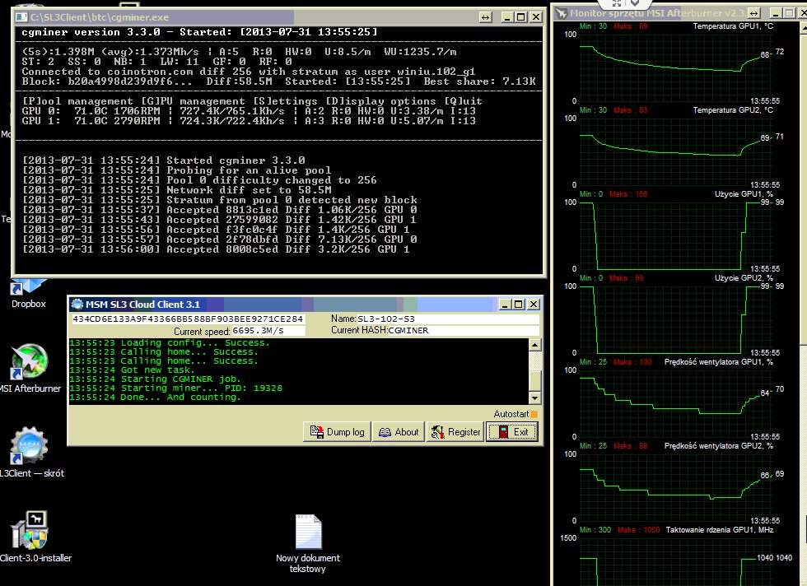Click the Użycie GPU1 usage graph
The width and height of the screenshot is (807, 586).
(x=677, y=235)
